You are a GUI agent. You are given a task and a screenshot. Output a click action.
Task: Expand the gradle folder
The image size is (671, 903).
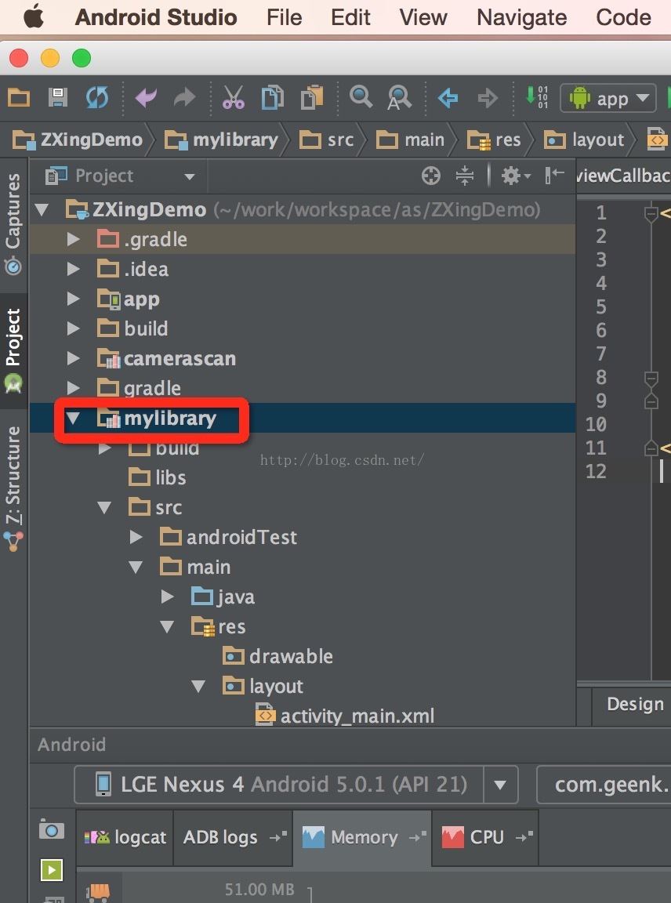tap(73, 388)
